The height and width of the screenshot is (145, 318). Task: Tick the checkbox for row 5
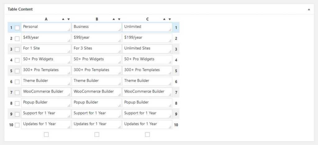[x=17, y=71]
